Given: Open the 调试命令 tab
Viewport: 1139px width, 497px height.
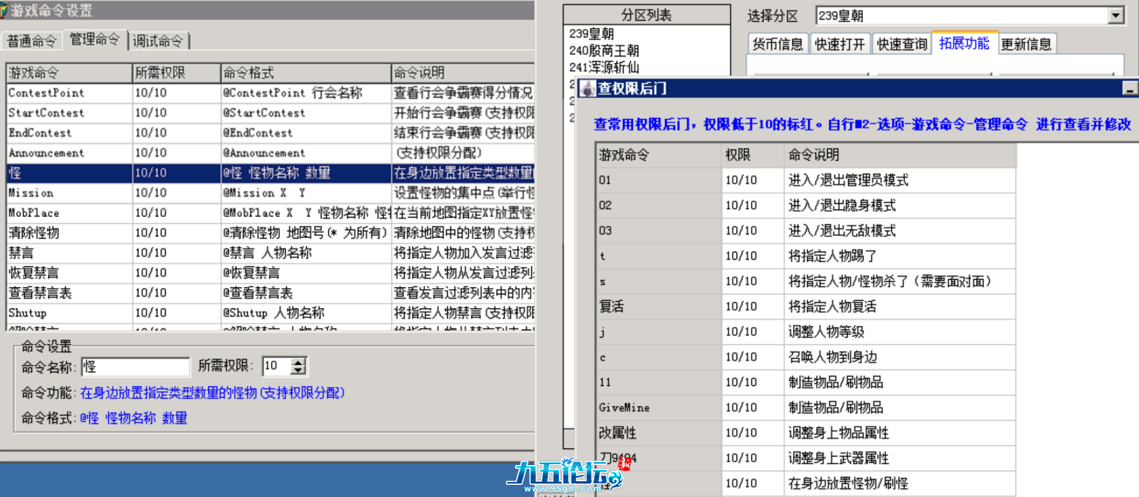Looking at the screenshot, I should coord(158,41).
